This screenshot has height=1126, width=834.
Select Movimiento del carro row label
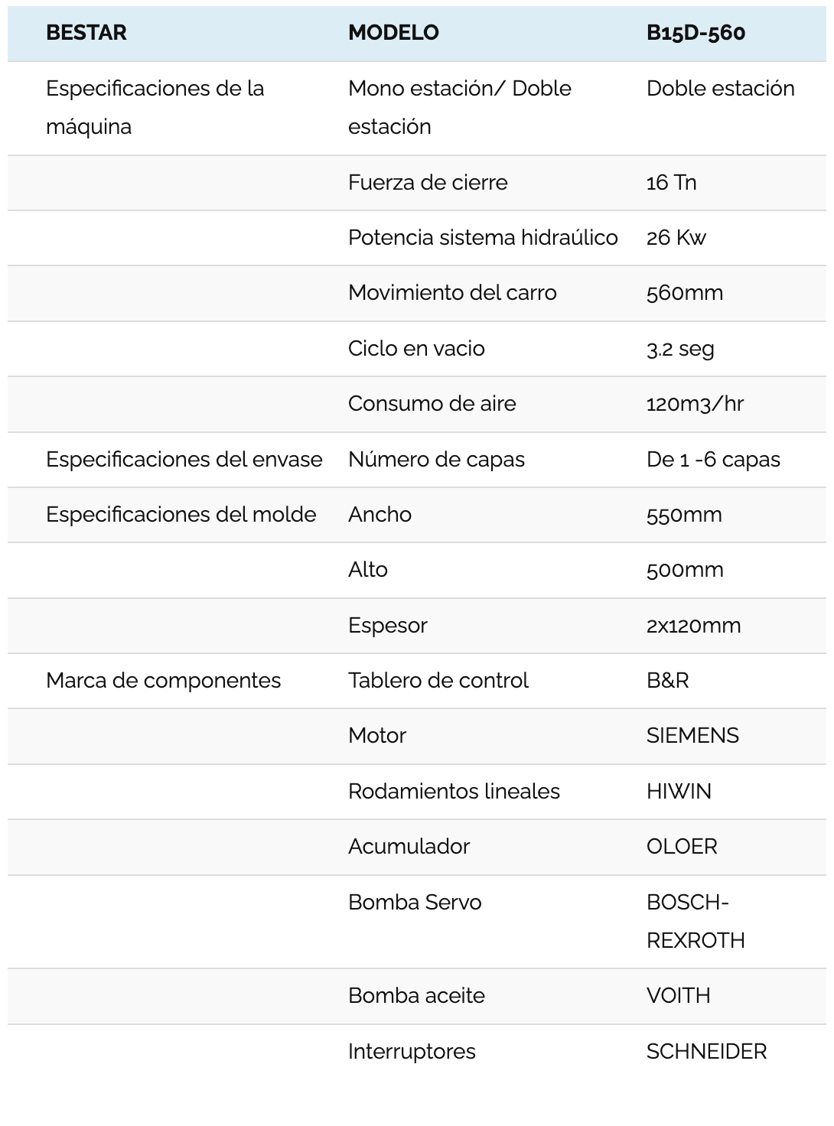452,293
